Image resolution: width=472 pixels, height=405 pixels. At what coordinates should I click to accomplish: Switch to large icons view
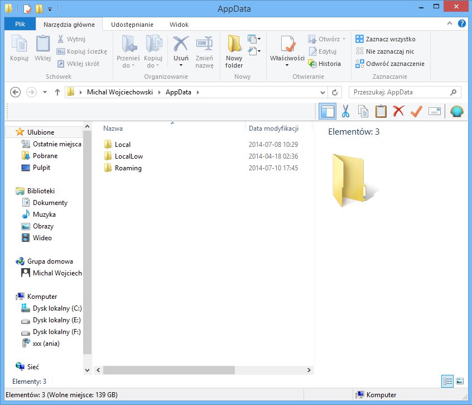point(460,382)
